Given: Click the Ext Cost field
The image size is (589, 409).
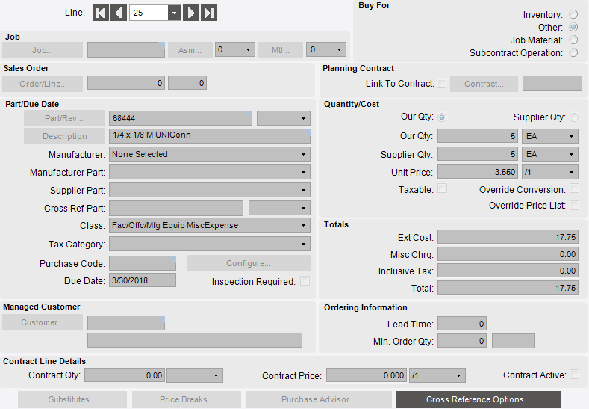Looking at the screenshot, I should (508, 237).
